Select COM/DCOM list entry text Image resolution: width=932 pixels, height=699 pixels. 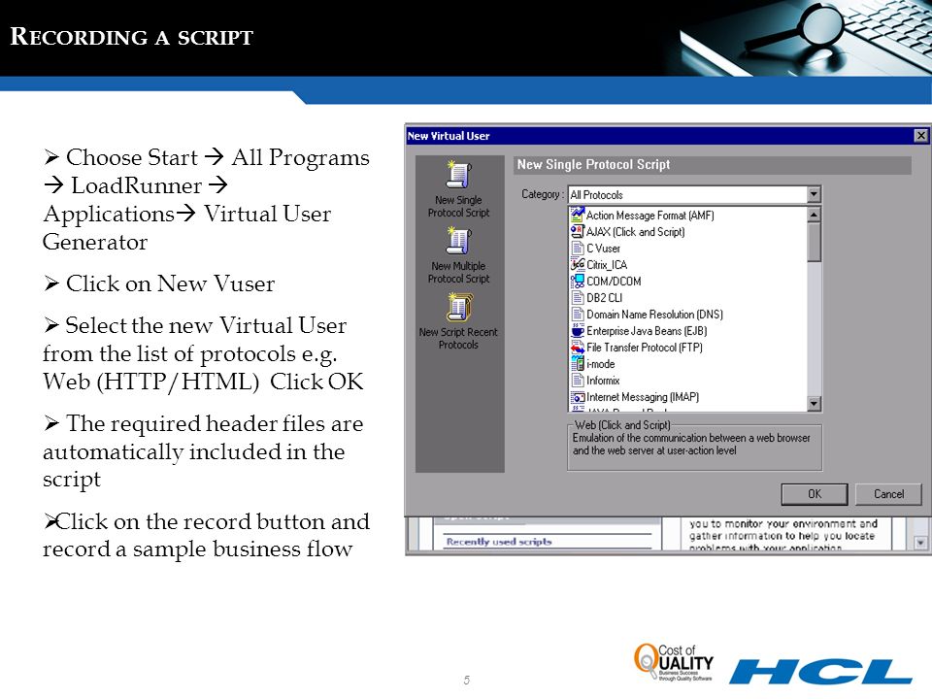click(614, 282)
